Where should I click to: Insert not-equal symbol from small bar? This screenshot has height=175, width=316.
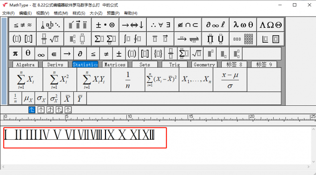[x=106, y=54]
